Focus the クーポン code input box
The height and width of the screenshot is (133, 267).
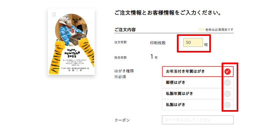click(x=198, y=120)
